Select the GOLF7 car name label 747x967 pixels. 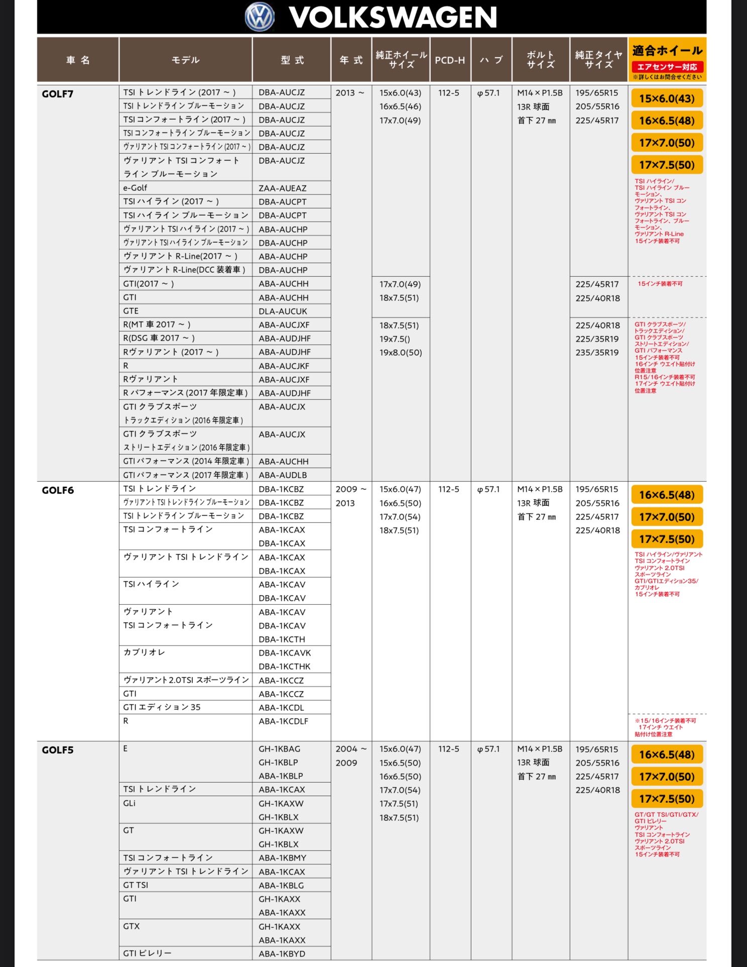click(58, 94)
